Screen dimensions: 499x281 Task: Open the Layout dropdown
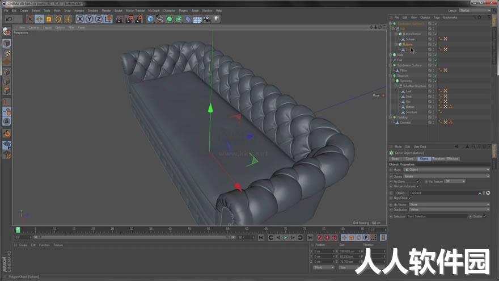(x=475, y=11)
